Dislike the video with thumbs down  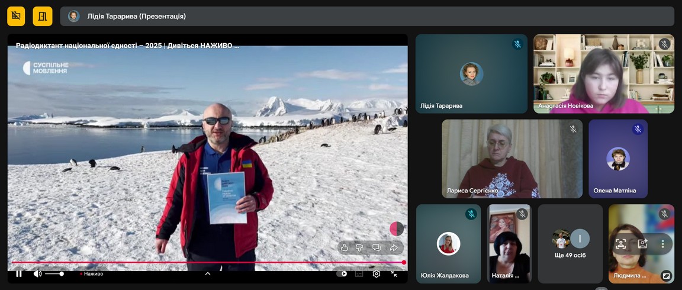click(359, 247)
